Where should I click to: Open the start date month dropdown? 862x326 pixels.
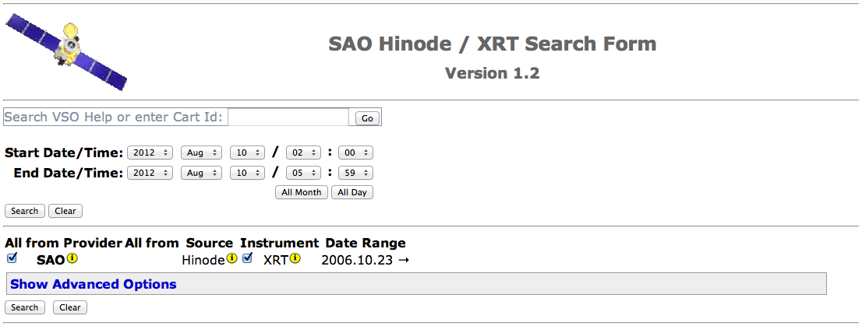[x=202, y=153]
